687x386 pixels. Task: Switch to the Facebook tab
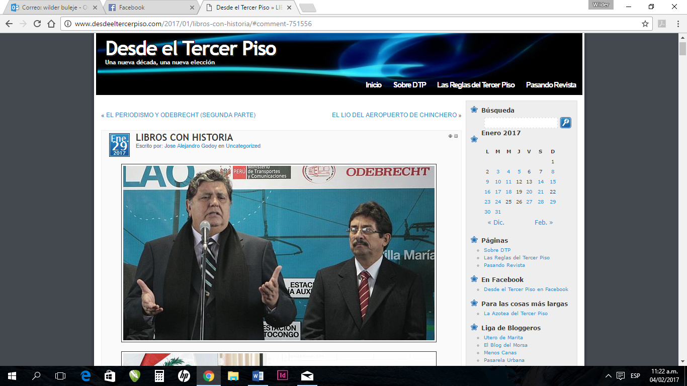(x=151, y=8)
